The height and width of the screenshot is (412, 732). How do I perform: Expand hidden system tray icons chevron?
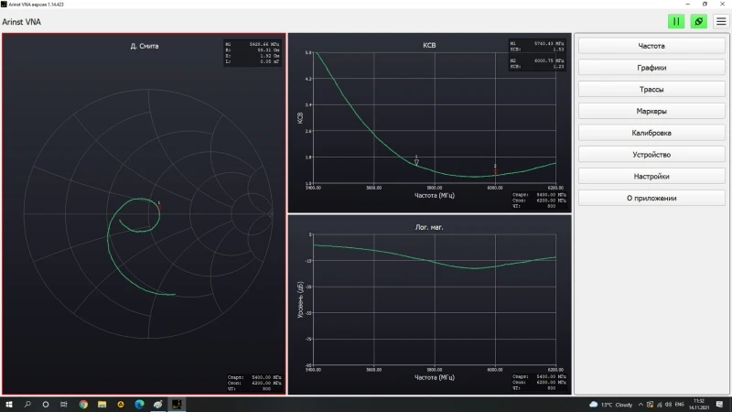(x=640, y=405)
